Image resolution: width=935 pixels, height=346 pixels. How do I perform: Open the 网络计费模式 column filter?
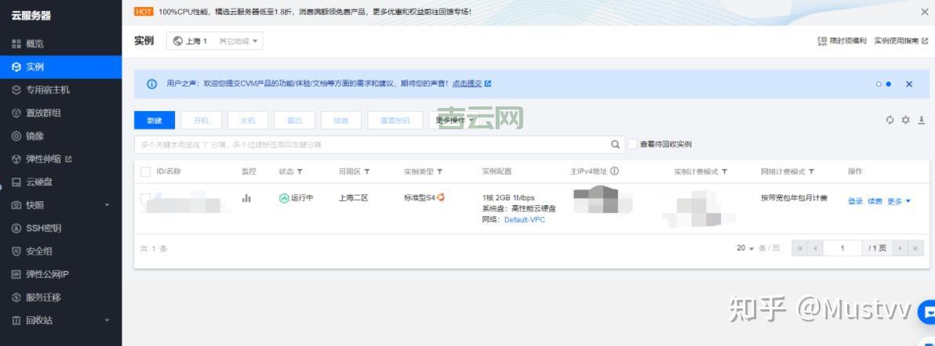[x=812, y=171]
